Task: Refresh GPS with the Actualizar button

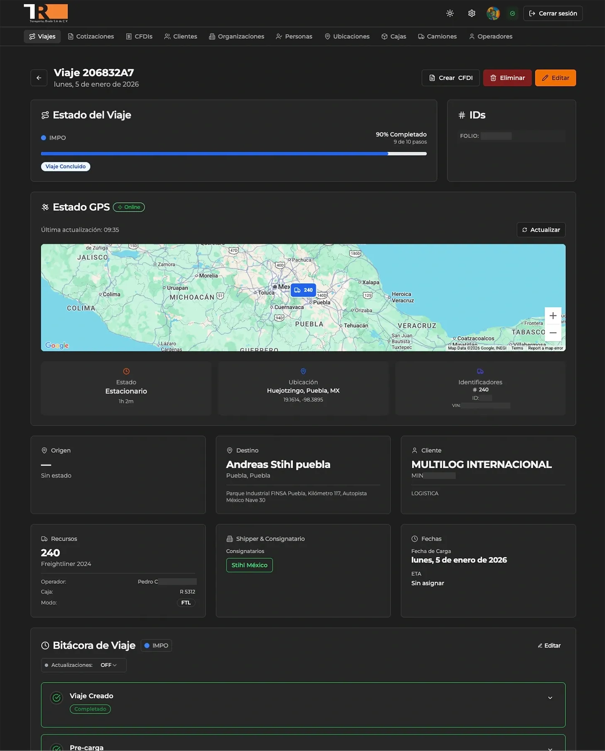Action: tap(541, 230)
